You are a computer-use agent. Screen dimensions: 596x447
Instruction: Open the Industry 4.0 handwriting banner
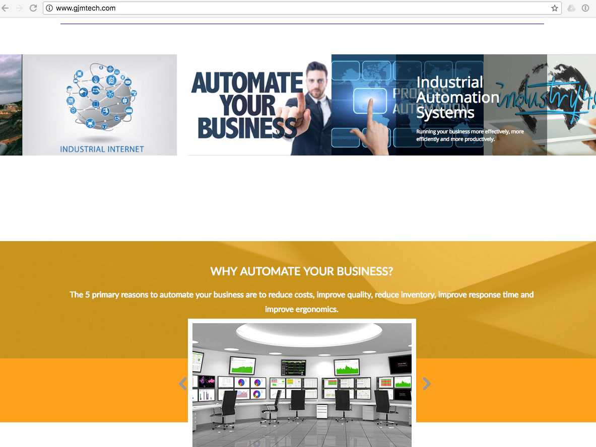pos(540,105)
